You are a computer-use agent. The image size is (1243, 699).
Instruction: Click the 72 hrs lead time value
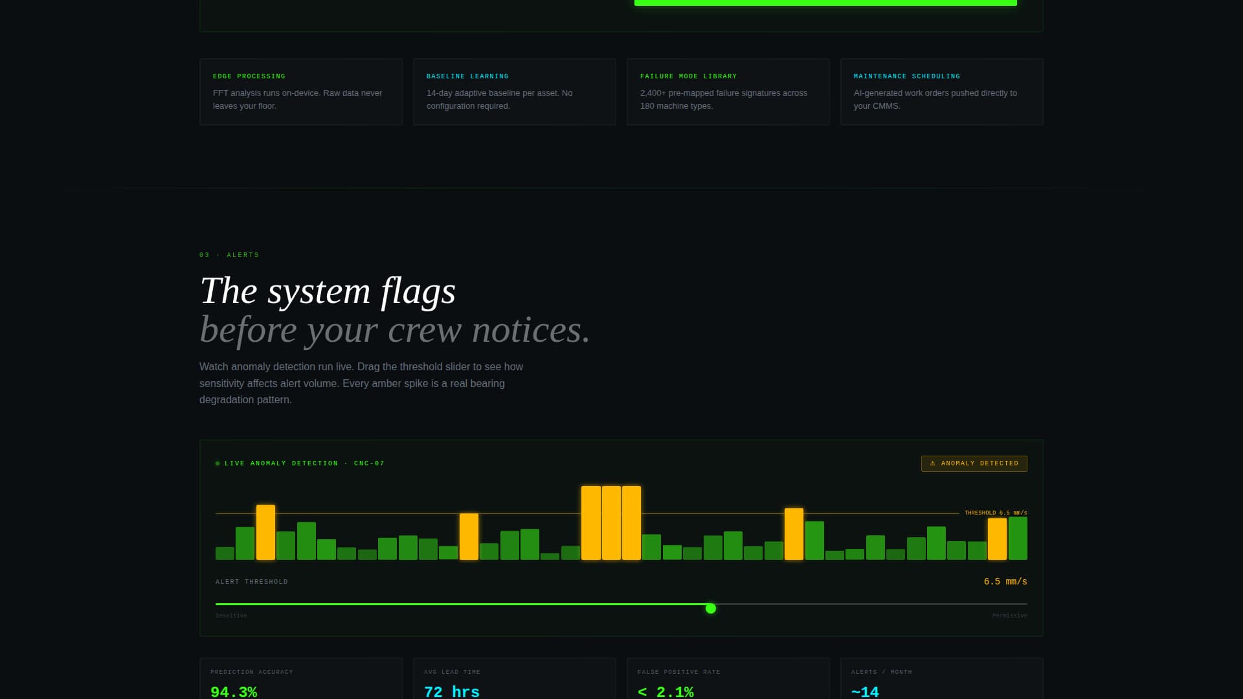tap(452, 692)
